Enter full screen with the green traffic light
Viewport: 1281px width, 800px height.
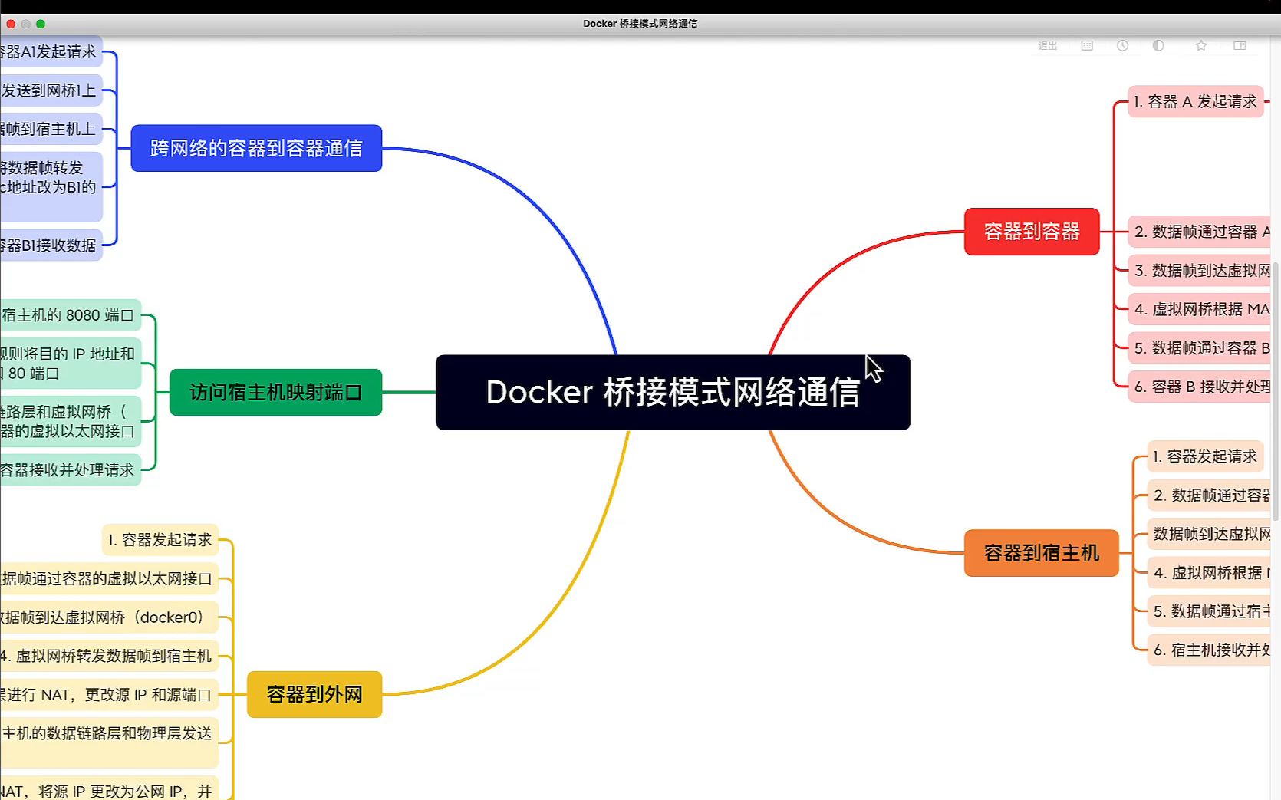(39, 24)
